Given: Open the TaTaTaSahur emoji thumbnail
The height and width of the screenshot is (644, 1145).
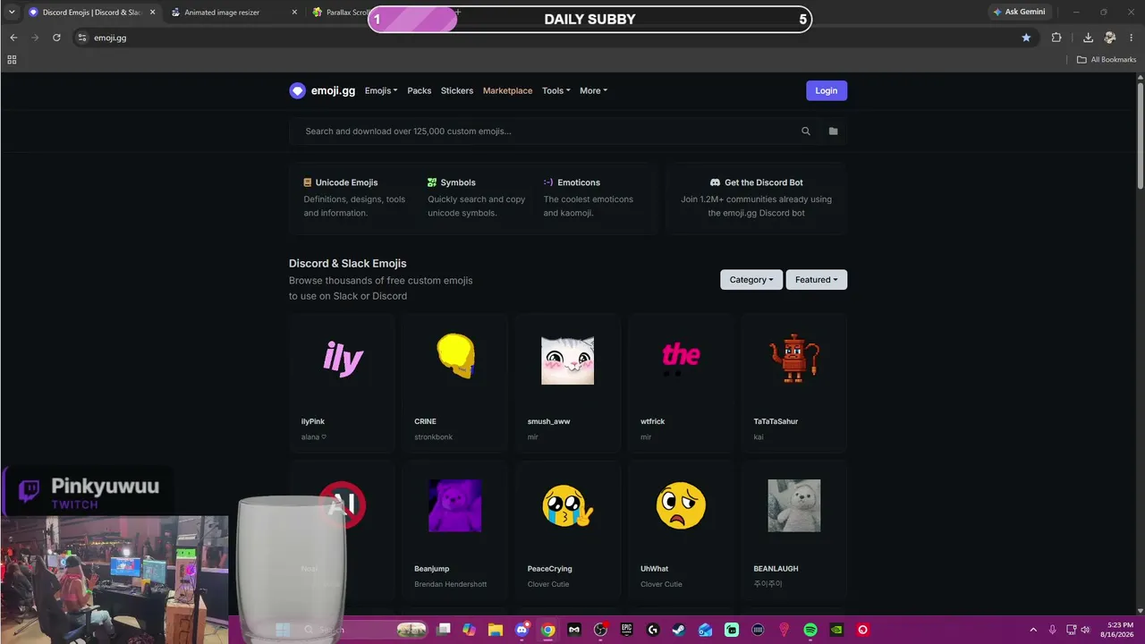Looking at the screenshot, I should (794, 359).
